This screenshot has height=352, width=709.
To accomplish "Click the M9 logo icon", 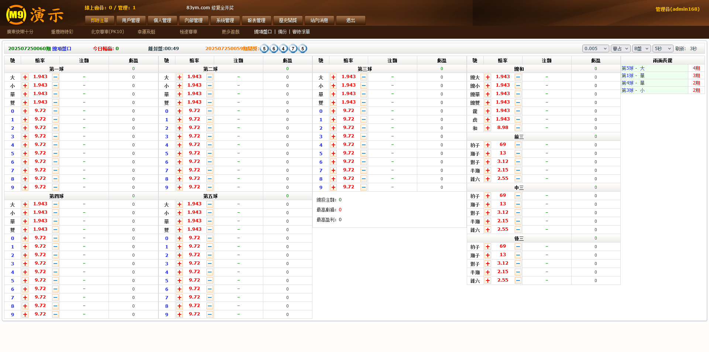I will (x=16, y=15).
